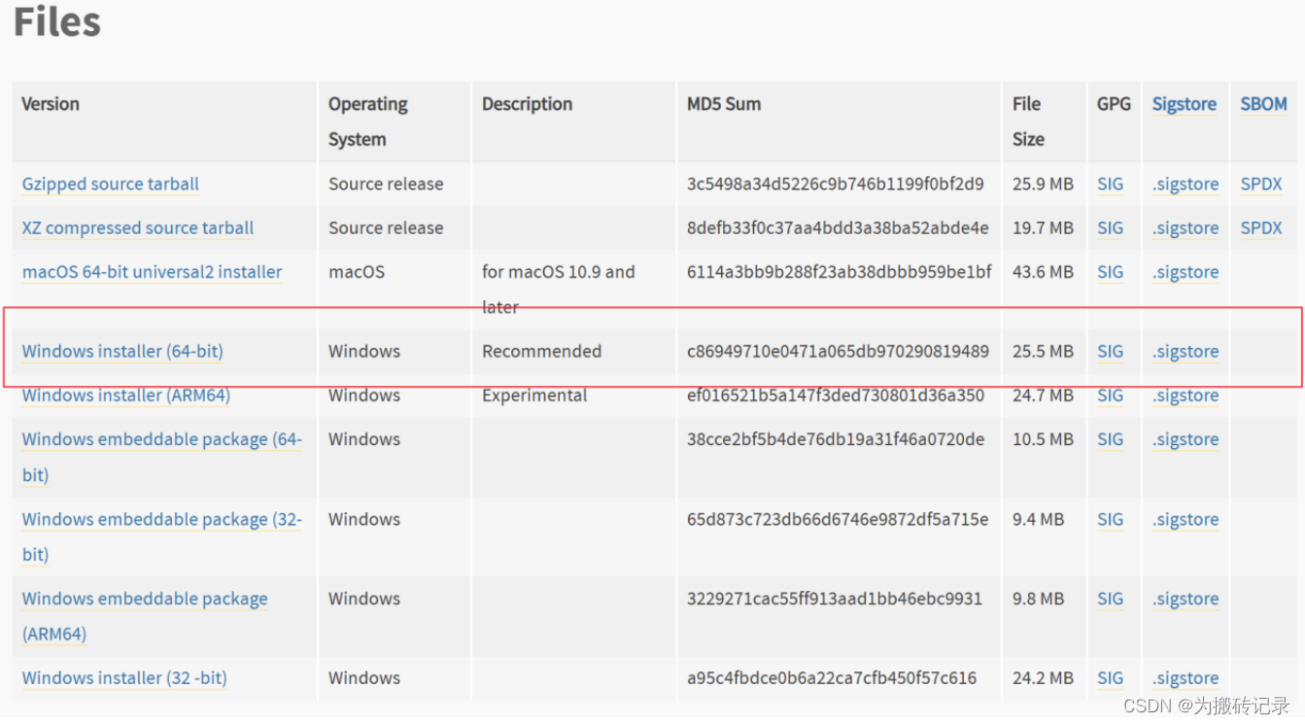Open the macOS 64-bit universal2 installer link
Image resolution: width=1305 pixels, height=724 pixels.
coord(152,272)
